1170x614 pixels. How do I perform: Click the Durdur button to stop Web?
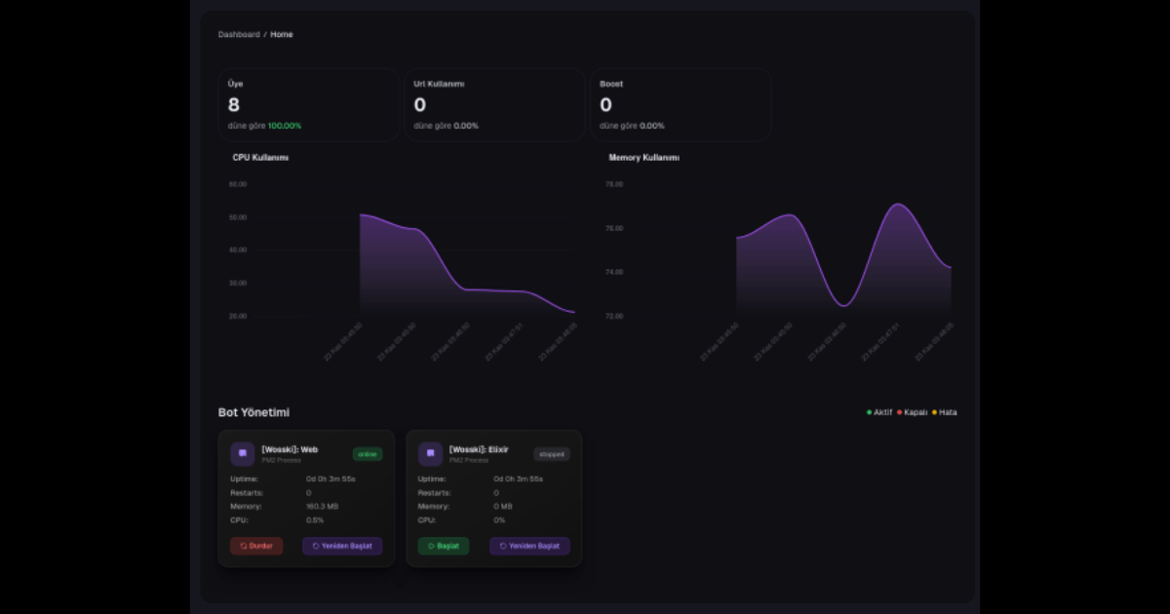[x=255, y=546]
